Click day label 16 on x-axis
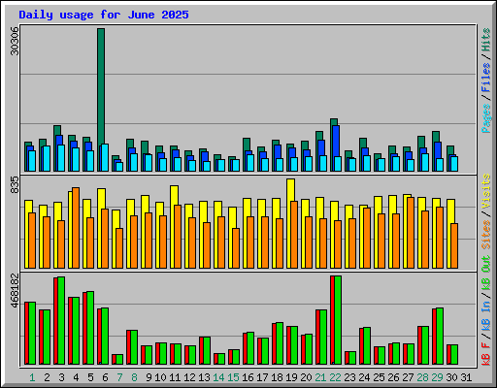This screenshot has width=497, height=388. coord(248,377)
